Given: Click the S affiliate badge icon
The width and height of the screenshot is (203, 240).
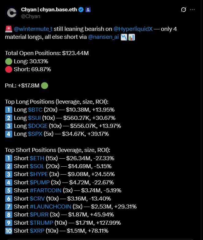Looking at the screenshot, I should (88, 10).
